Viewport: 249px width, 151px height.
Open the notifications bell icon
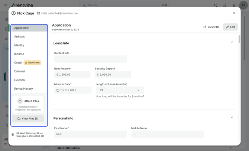(224, 5)
